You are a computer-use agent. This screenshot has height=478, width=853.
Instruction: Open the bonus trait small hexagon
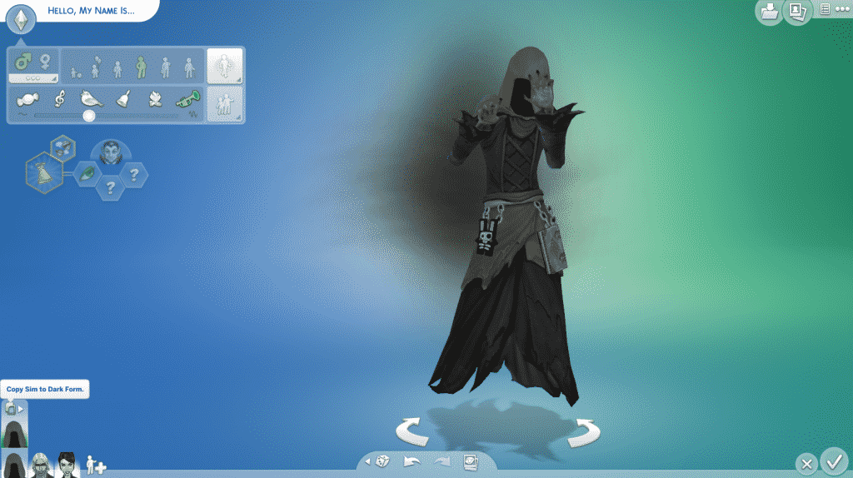tap(63, 147)
